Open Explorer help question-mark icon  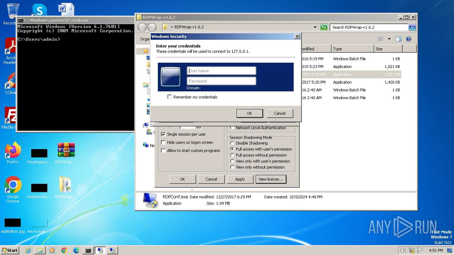tap(409, 39)
